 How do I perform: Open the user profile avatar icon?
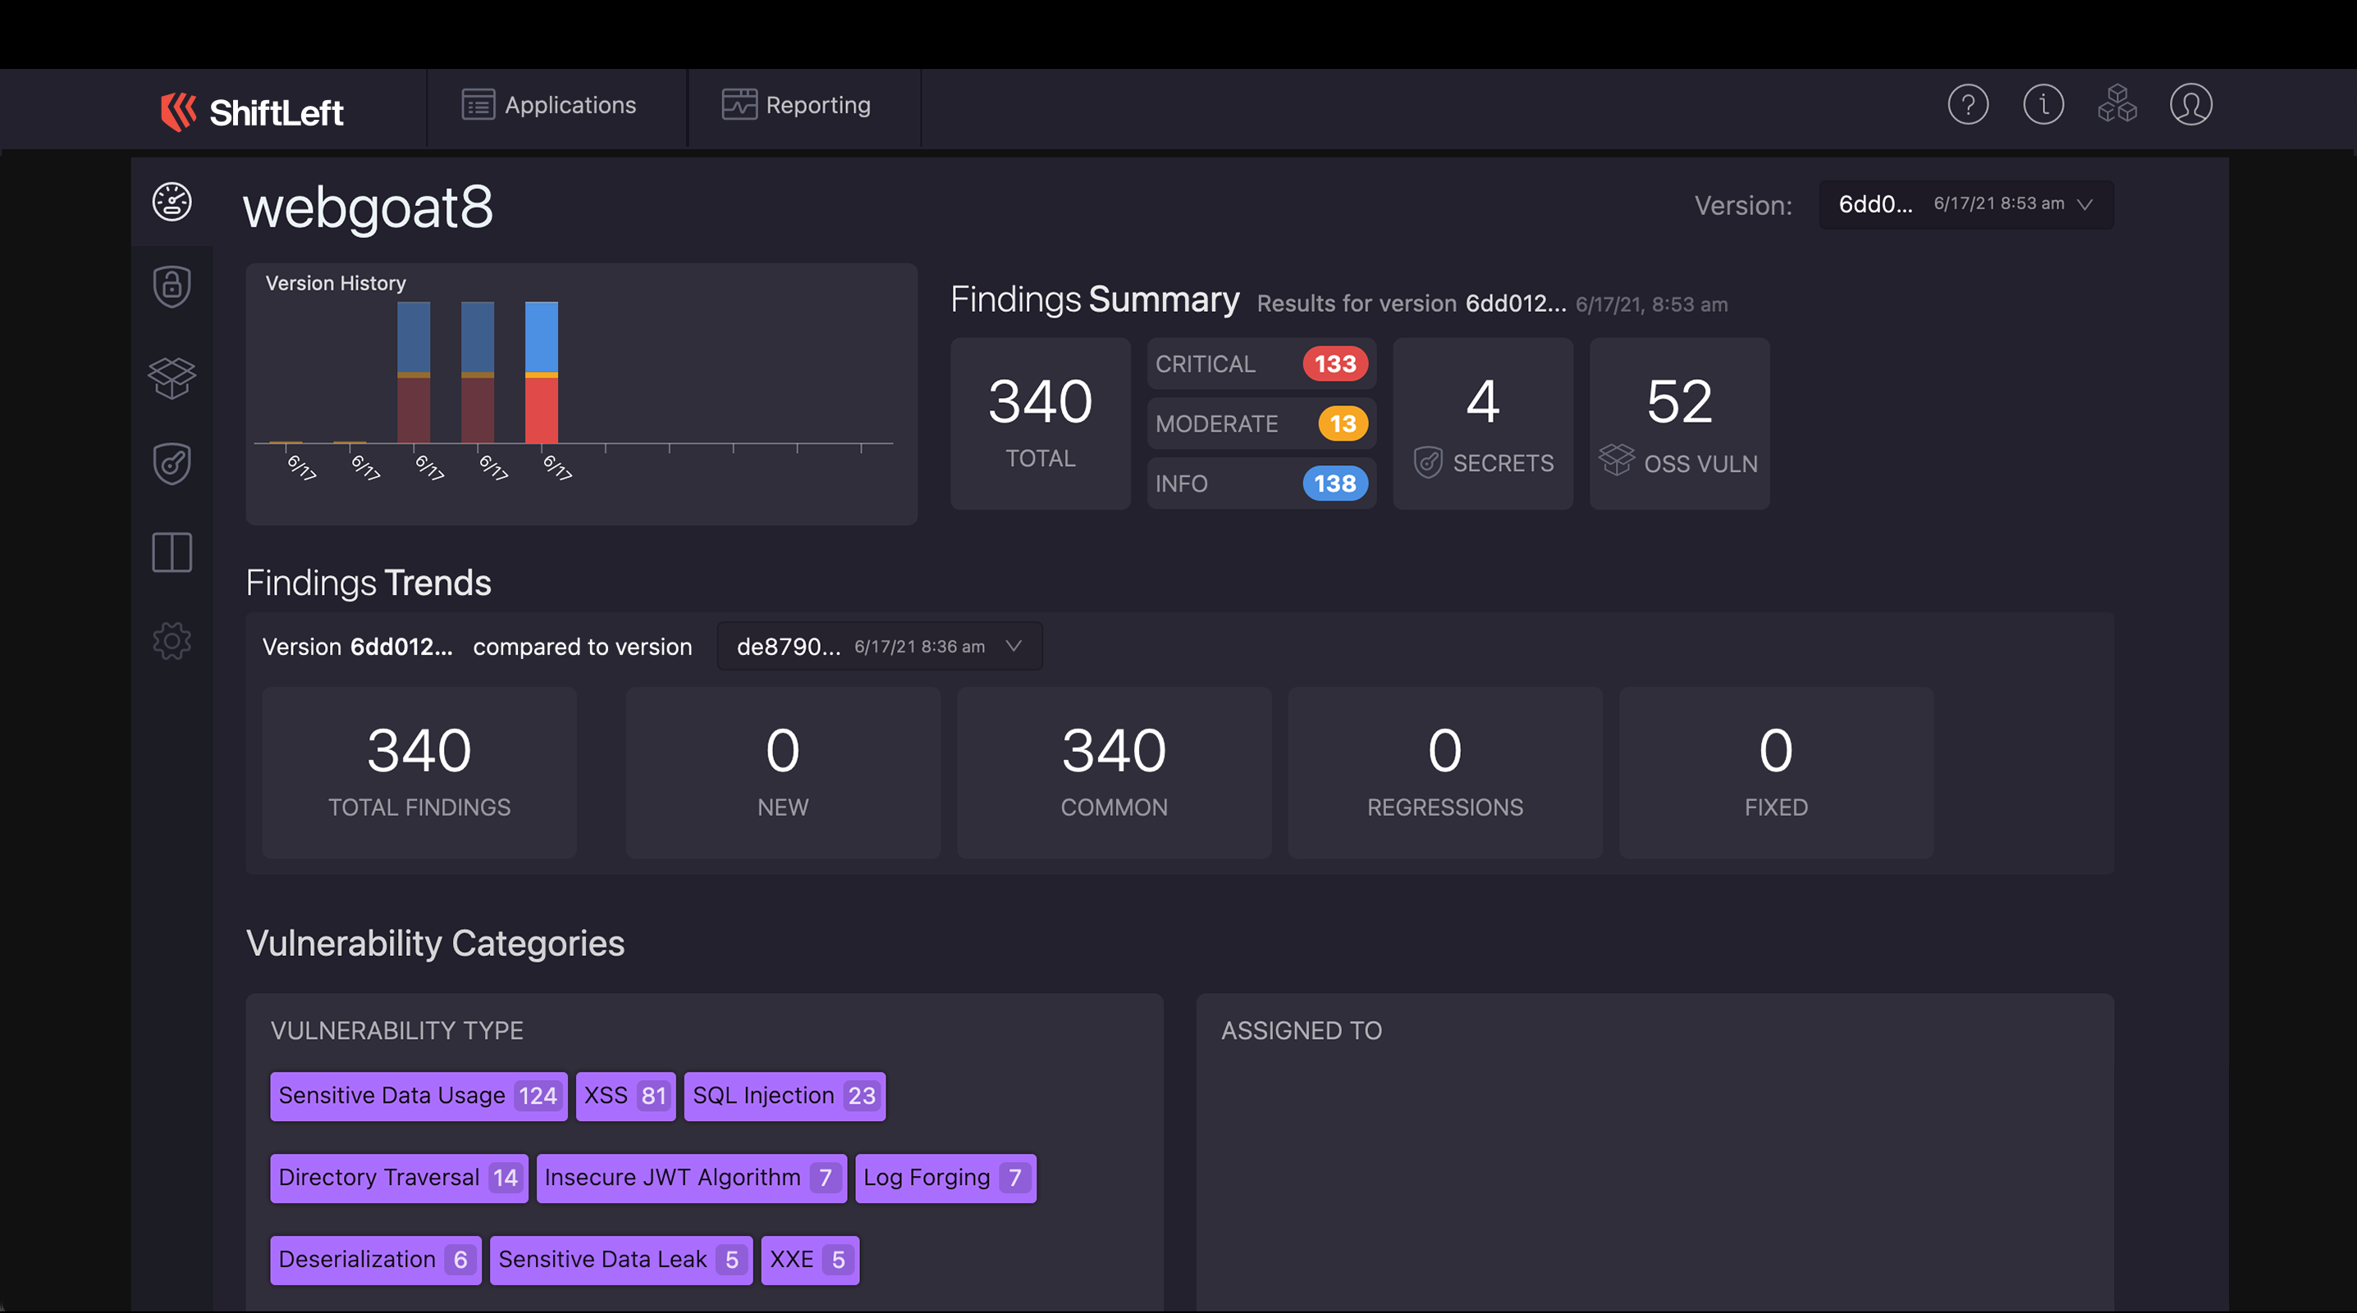pos(2190,104)
